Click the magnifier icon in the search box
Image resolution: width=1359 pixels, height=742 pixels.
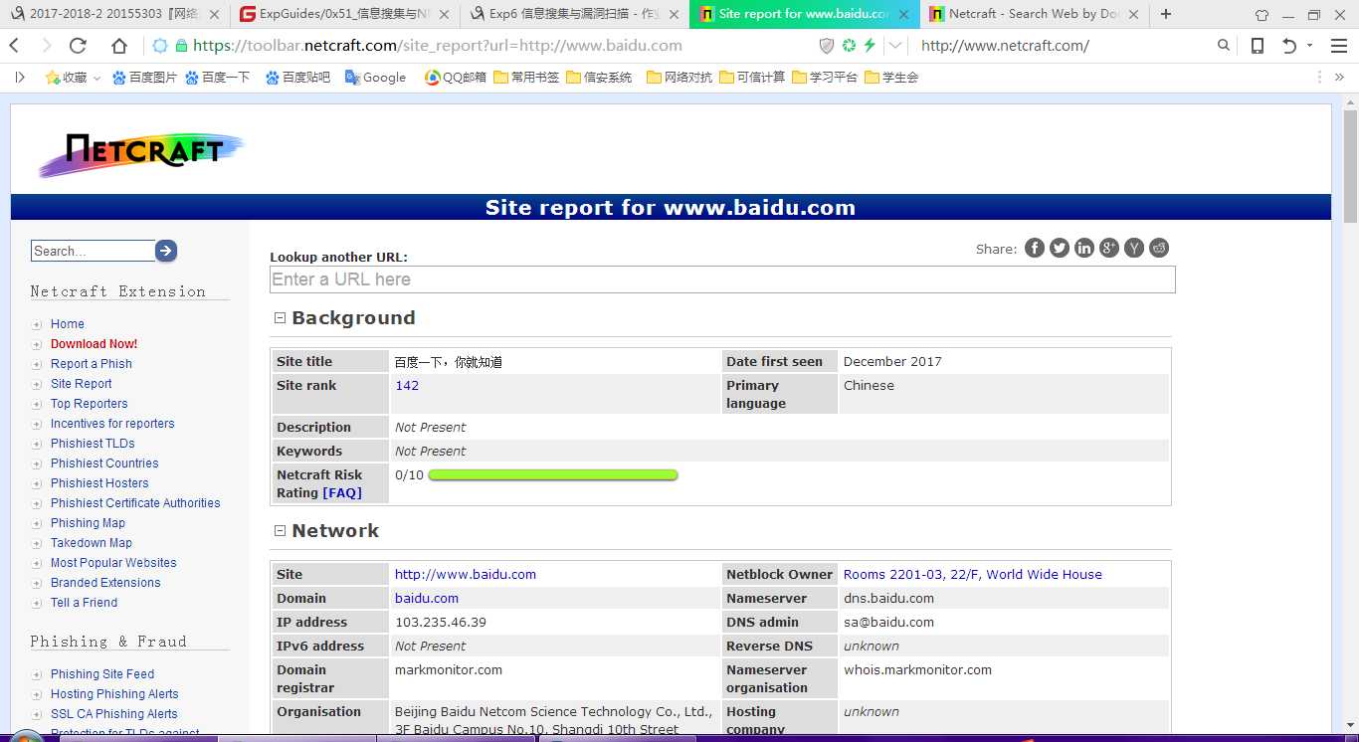(x=1224, y=46)
